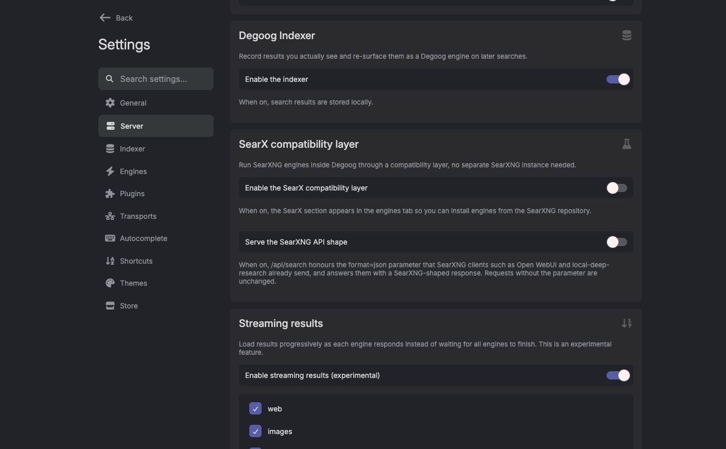726x449 pixels.
Task: Click the Back arrow icon
Action: 105,18
